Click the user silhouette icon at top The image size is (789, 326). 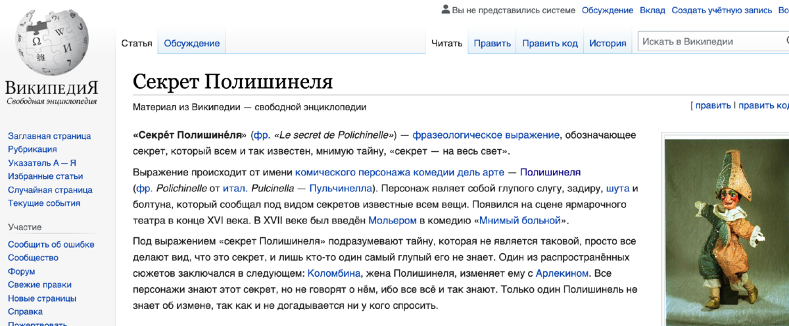pos(446,10)
